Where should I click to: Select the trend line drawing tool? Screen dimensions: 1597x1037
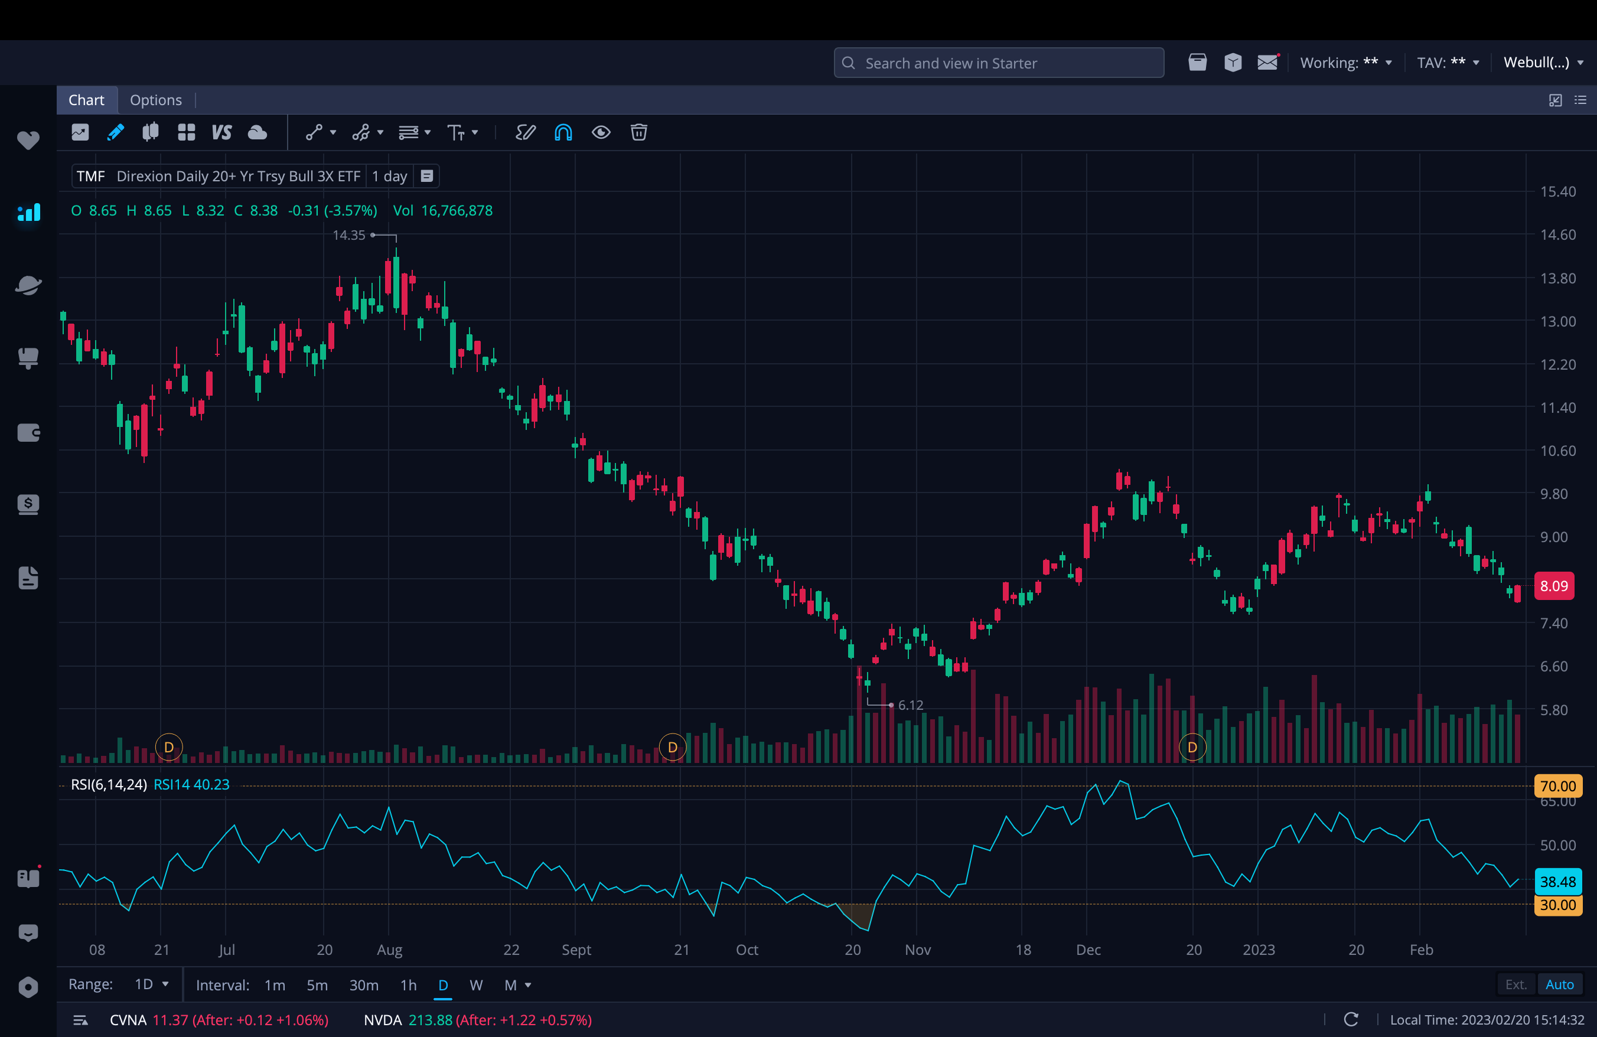point(314,132)
